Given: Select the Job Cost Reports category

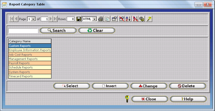Looking at the screenshot, I should 30,54.
